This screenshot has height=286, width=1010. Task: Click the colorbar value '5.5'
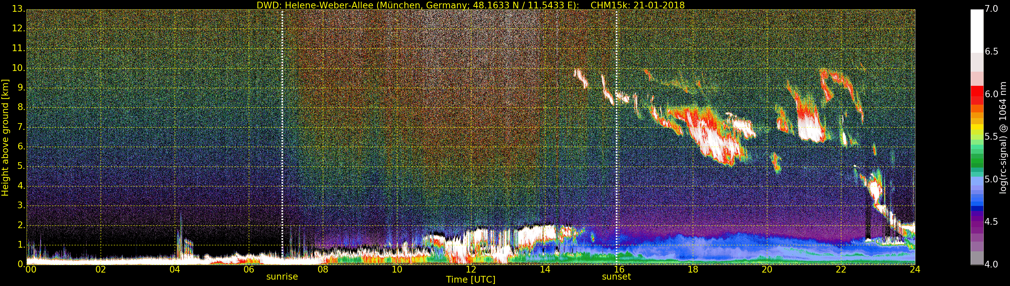991,136
